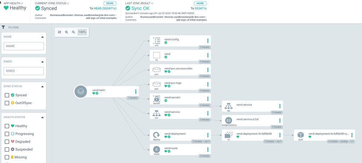Open three-dot menu on vend-secrets node
The width and height of the screenshot is (362, 163).
pos(208,99)
